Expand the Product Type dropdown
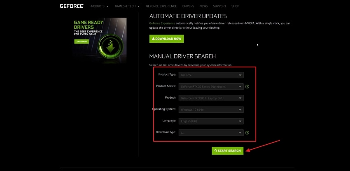Viewport: 350px width, 171px height. [211, 75]
